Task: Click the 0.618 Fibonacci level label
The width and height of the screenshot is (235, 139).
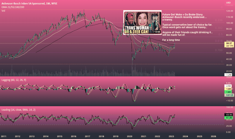Action: (x=219, y=41)
